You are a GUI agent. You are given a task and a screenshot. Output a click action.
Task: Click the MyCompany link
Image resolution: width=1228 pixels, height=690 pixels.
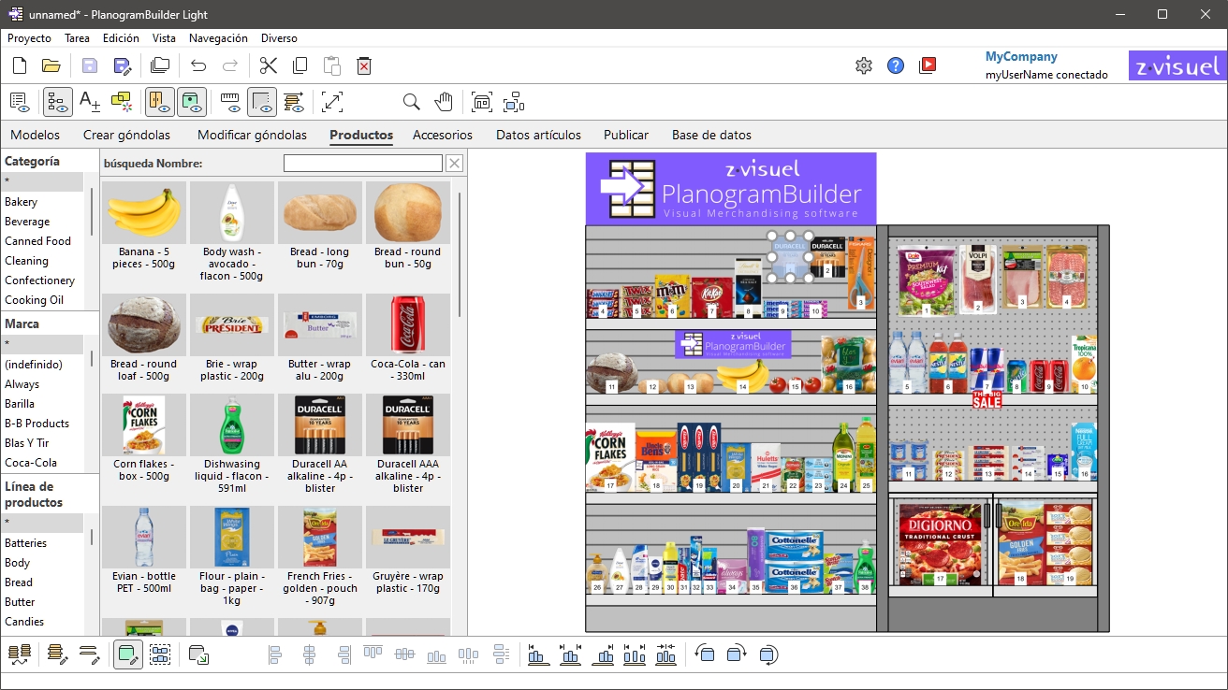coord(1021,57)
